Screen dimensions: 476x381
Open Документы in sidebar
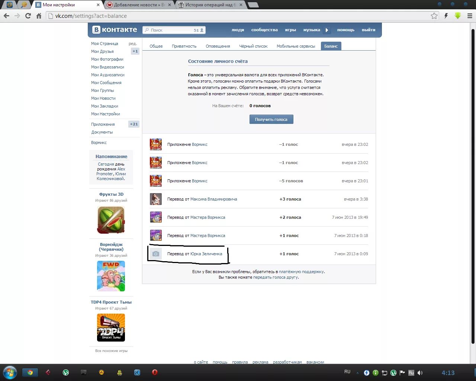coord(102,132)
